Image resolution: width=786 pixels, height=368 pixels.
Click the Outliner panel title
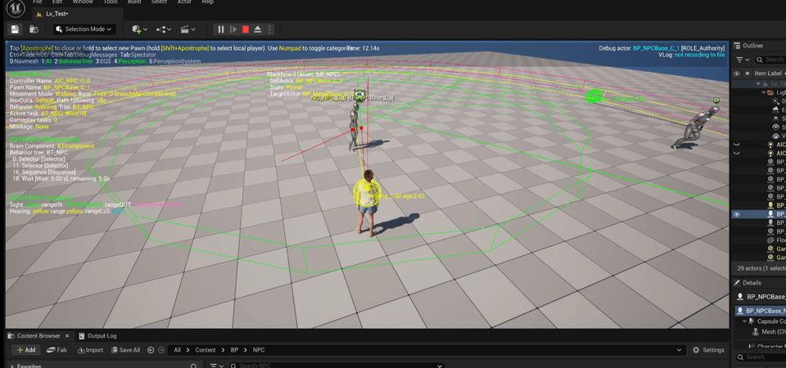pyautogui.click(x=753, y=46)
